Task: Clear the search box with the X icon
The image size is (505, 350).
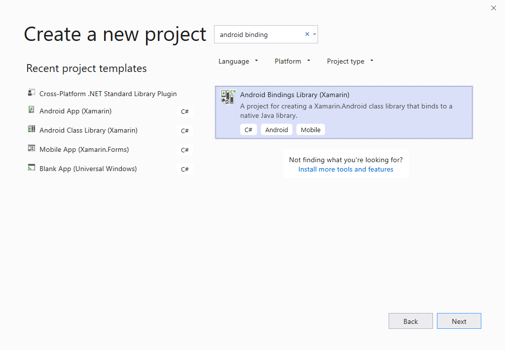Action: 307,35
